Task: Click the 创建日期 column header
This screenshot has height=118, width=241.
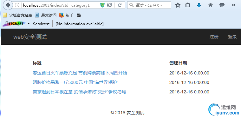Action: point(178,63)
